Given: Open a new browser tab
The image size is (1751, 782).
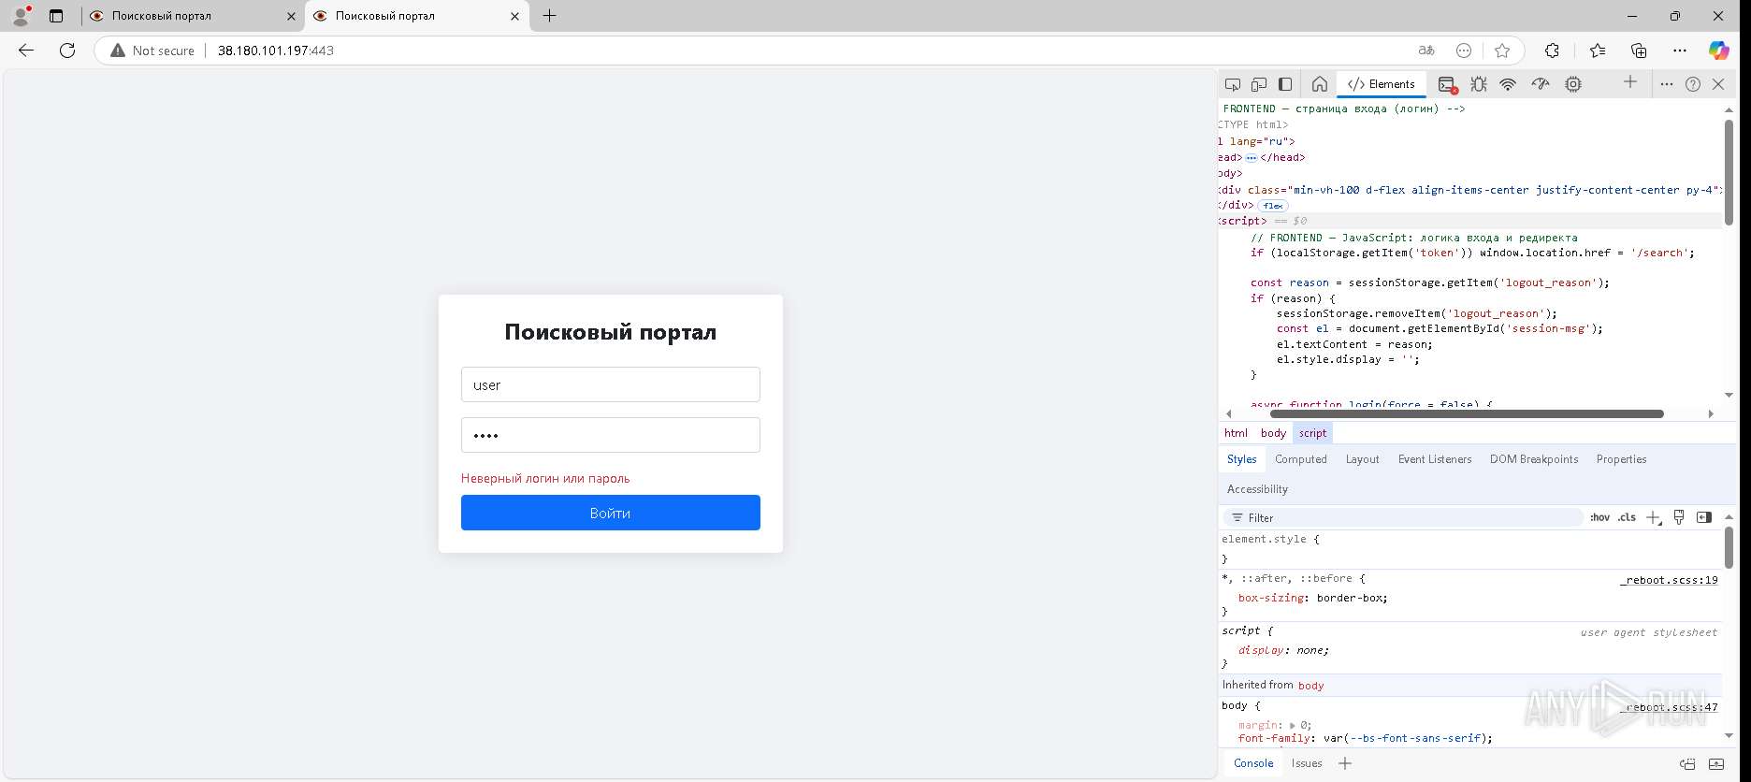Looking at the screenshot, I should (550, 16).
